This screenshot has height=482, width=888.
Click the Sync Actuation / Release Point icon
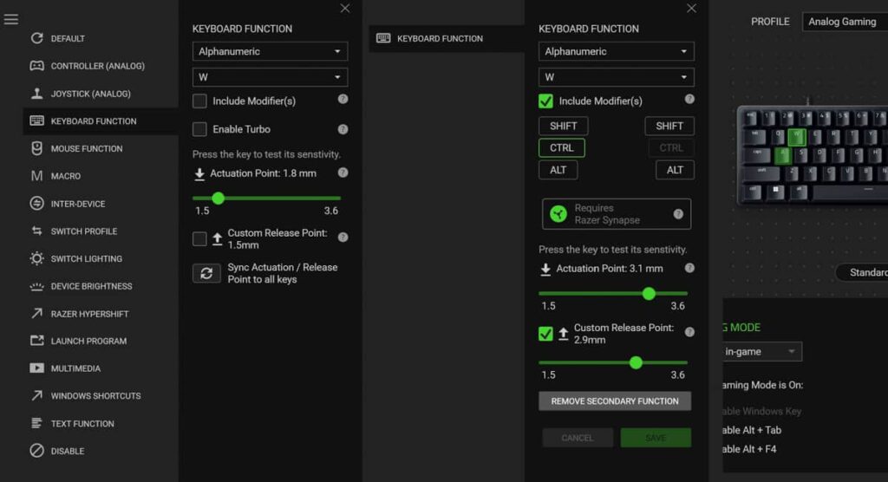206,273
